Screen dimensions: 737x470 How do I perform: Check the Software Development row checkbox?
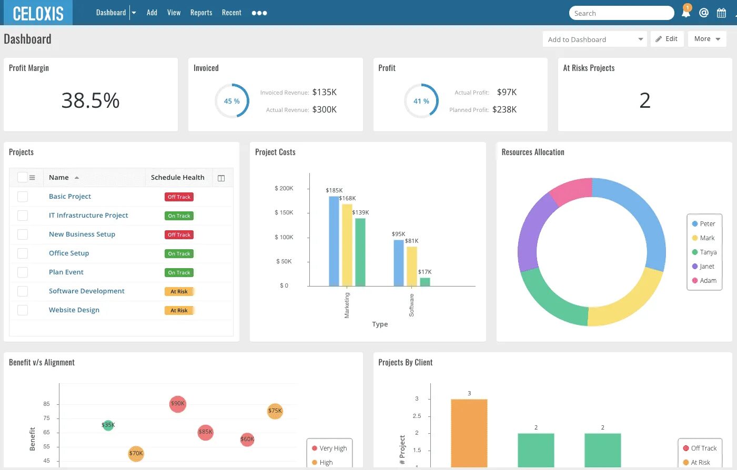coord(23,291)
